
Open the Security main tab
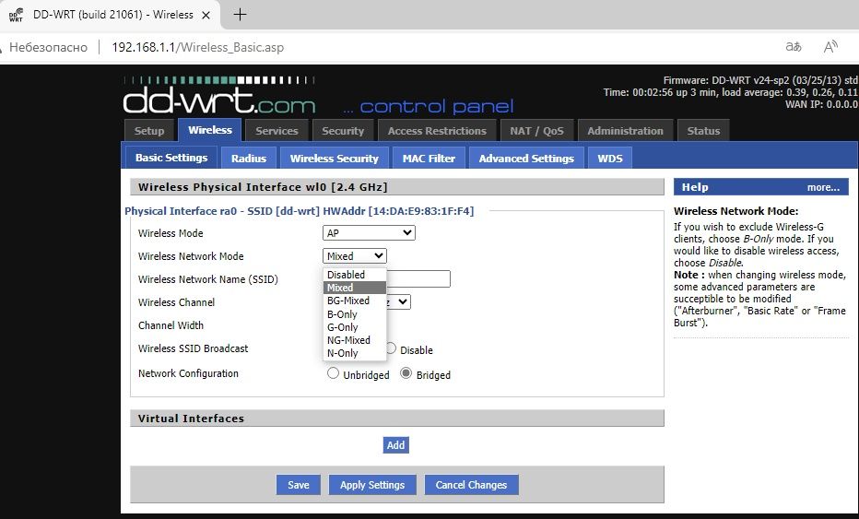point(343,130)
